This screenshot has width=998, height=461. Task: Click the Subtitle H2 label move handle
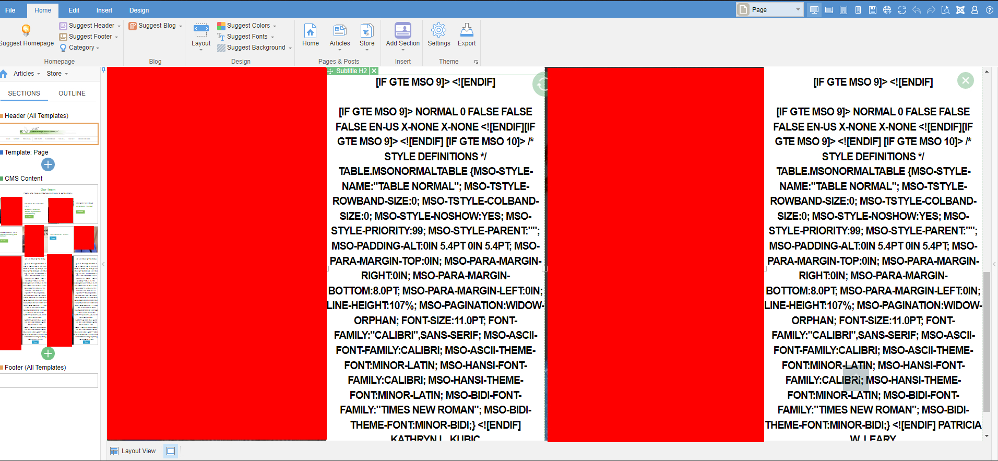point(330,71)
